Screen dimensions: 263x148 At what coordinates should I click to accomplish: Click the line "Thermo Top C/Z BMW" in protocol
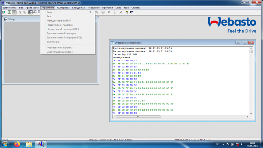(x=125, y=55)
